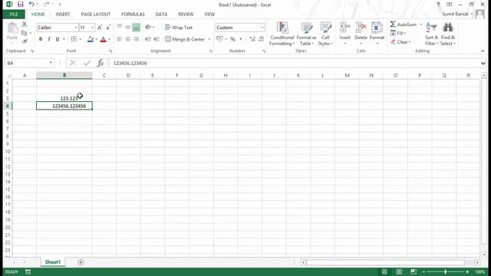Apply the Percent Style format
The image size is (491, 276).
232,39
